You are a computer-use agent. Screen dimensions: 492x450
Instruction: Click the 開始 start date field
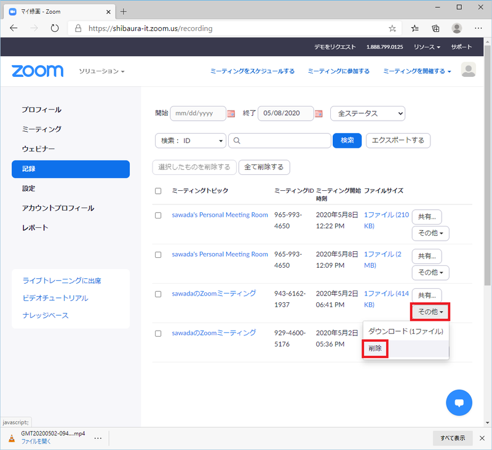[198, 113]
